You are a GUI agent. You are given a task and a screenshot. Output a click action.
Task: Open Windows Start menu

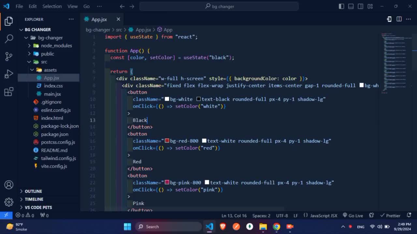[x=127, y=227]
